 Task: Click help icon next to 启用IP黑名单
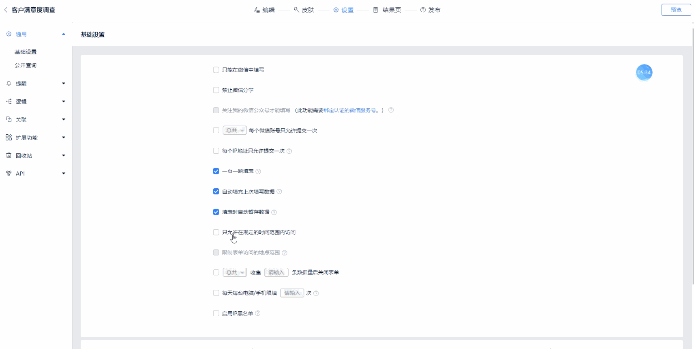coord(258,313)
